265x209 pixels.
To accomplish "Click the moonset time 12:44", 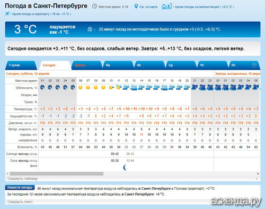I will click(130, 161).
